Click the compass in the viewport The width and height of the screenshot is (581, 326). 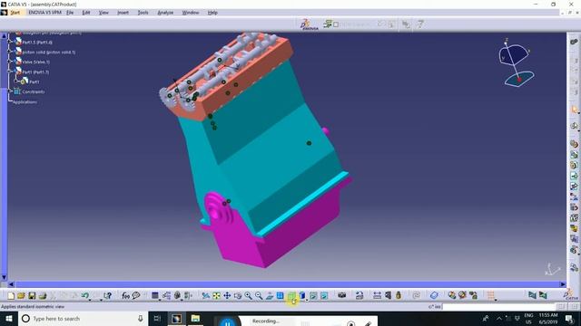[516, 62]
